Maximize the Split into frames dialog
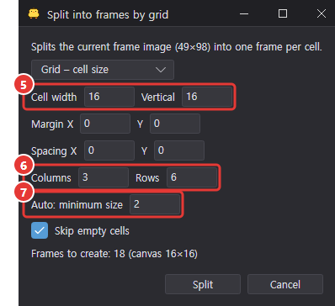This screenshot has width=335, height=306. 283,13
